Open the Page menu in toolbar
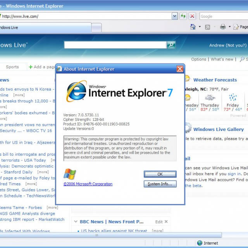Screen dimensions: 248x248 tap(241, 27)
